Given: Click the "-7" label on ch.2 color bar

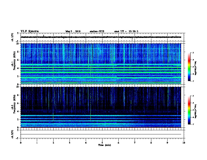Looking at the screenshot, I should point(193,124).
